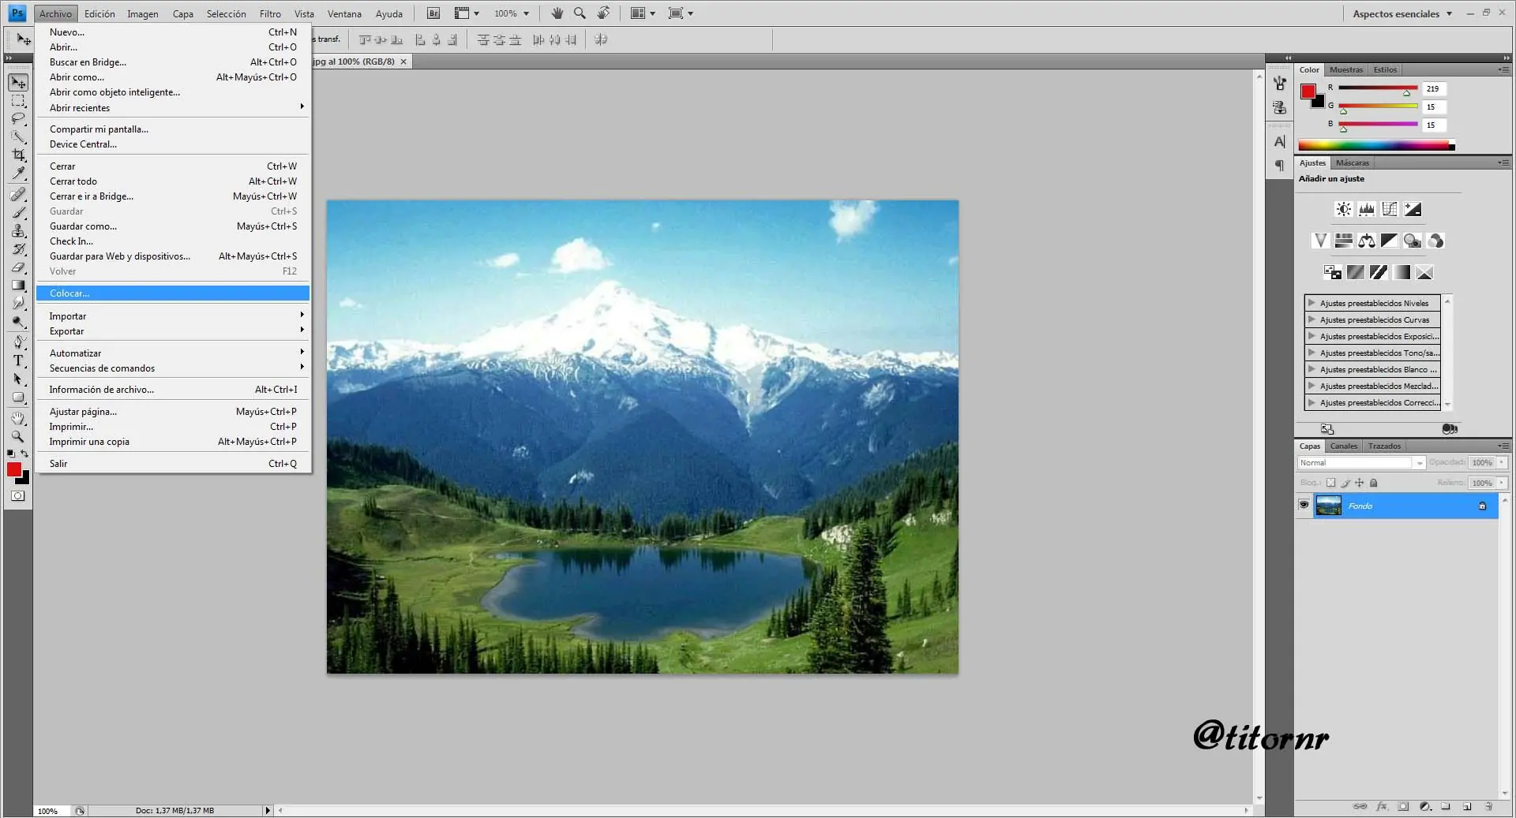The image size is (1516, 818).
Task: Add a Photo Filter adjustment
Action: point(1413,241)
